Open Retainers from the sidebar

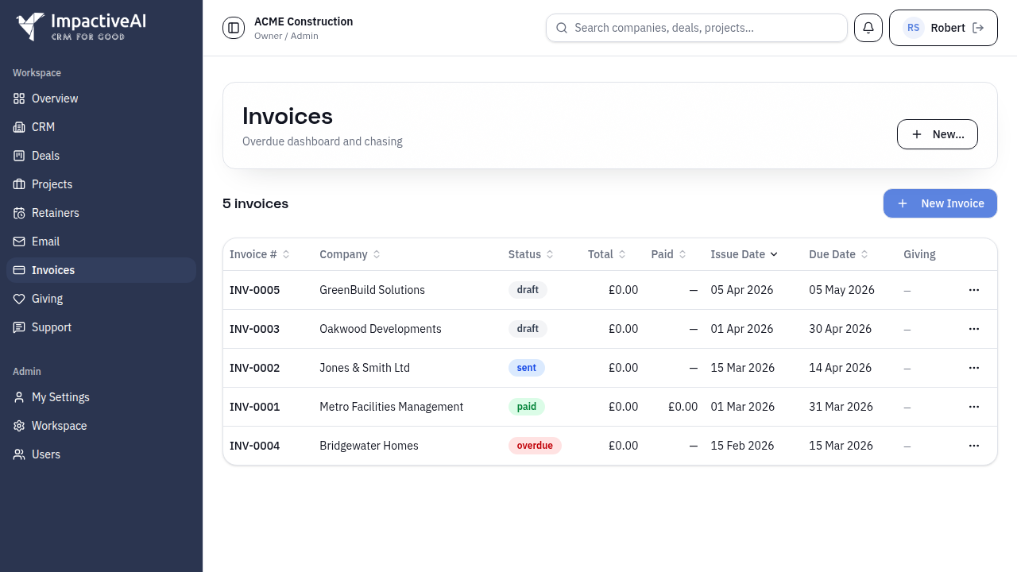[x=17, y=213]
